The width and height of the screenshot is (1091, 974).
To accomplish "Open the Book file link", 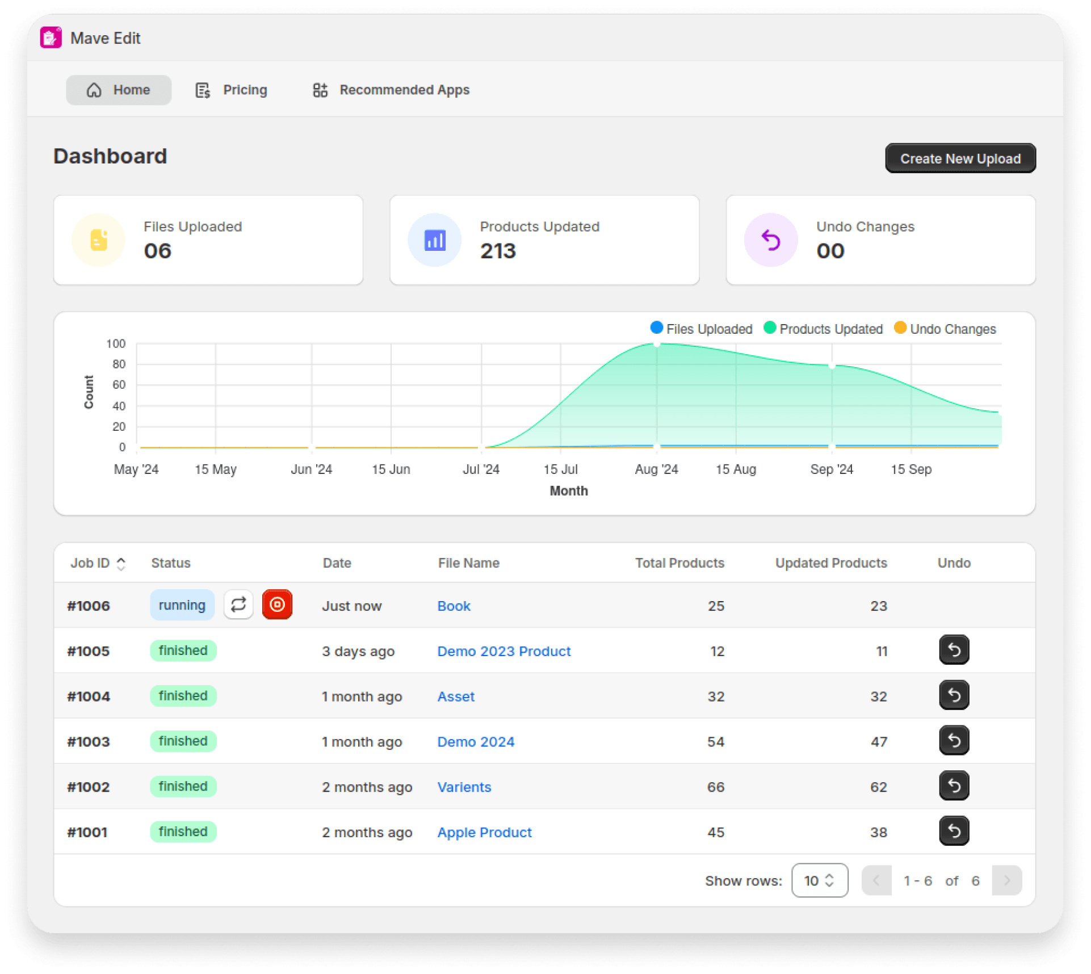I will 454,606.
